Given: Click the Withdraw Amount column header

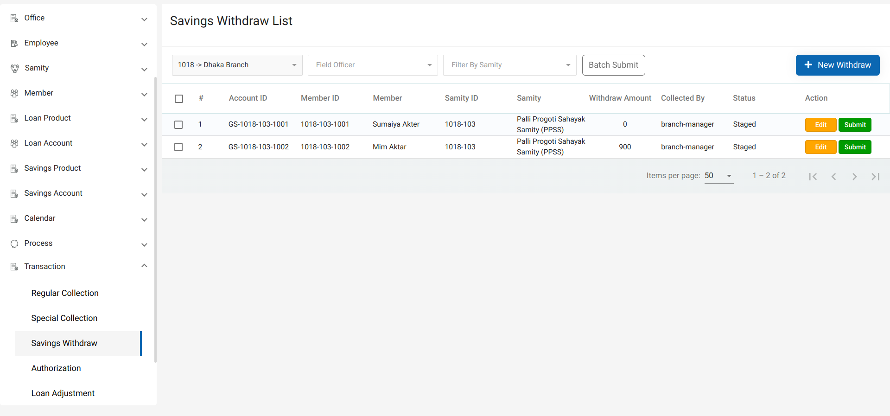Looking at the screenshot, I should [x=620, y=98].
